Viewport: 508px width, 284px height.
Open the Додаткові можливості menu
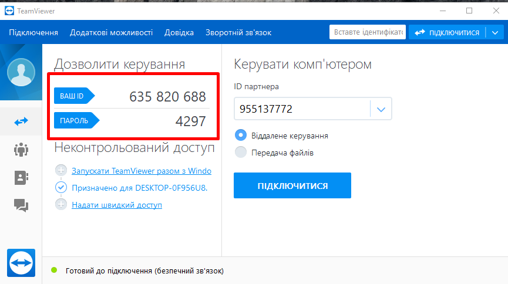[111, 33]
